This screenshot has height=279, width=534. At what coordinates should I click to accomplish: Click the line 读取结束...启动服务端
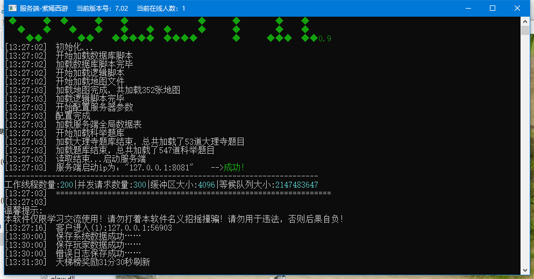click(101, 159)
